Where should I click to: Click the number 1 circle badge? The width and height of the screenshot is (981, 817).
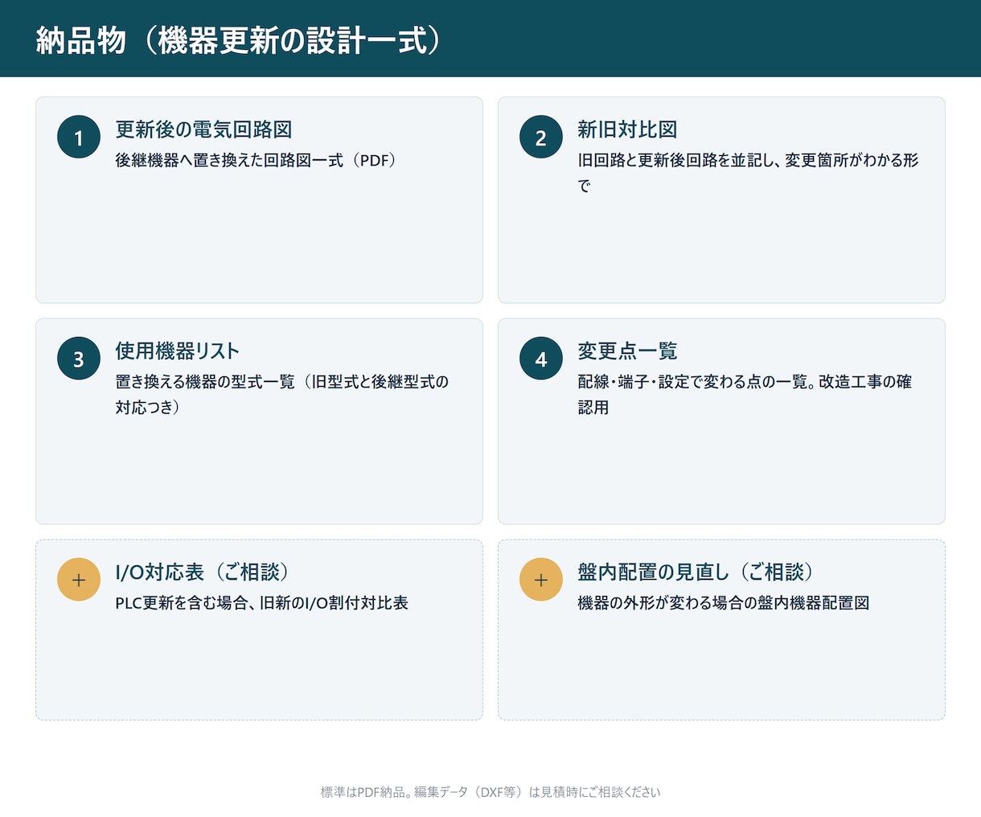coord(79,138)
